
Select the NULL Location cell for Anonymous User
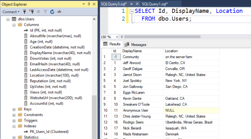pyautogui.click(x=170, y=110)
